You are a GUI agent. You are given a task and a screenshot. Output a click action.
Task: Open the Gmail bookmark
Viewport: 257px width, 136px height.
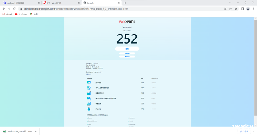[7, 14]
